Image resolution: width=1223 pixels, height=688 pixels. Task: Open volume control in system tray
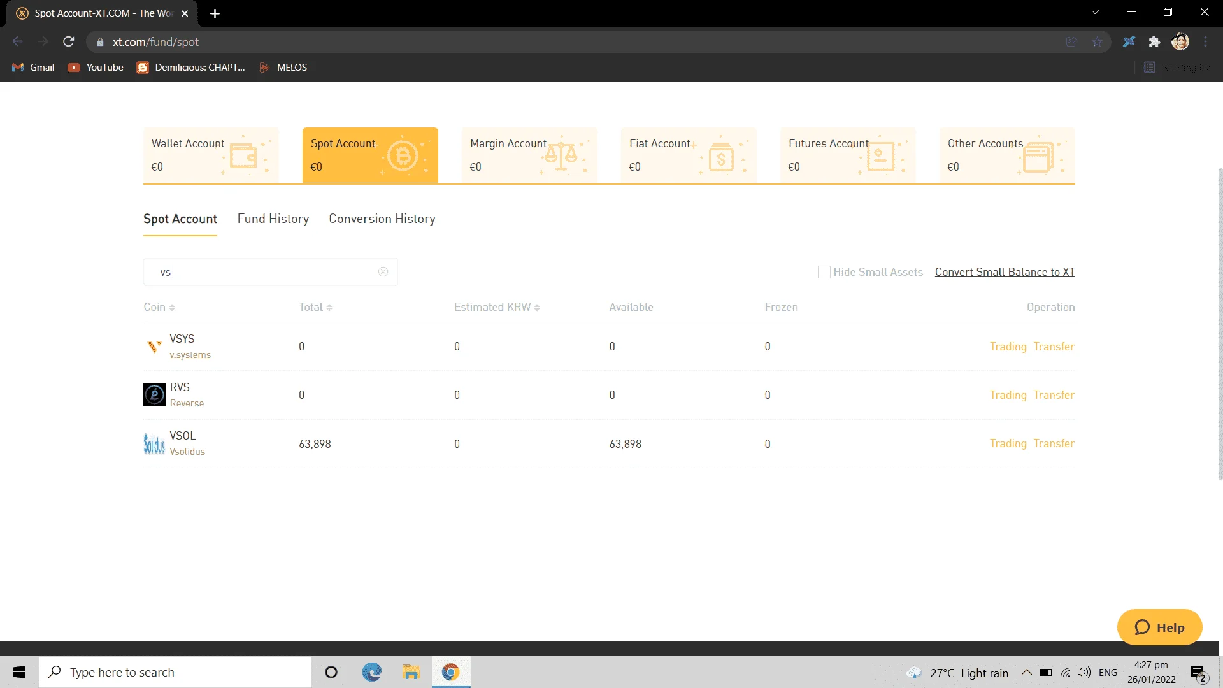click(x=1084, y=673)
